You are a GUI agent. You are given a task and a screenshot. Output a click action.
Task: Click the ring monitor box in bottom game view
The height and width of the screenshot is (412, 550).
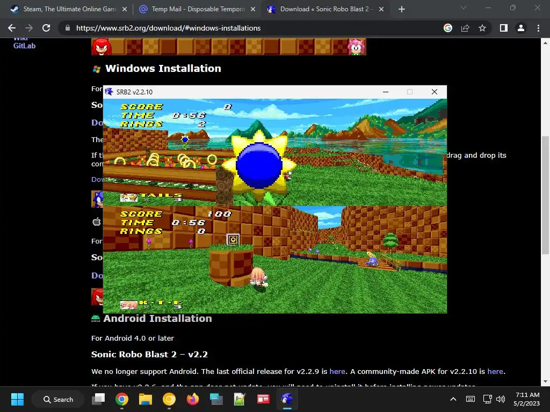233,240
